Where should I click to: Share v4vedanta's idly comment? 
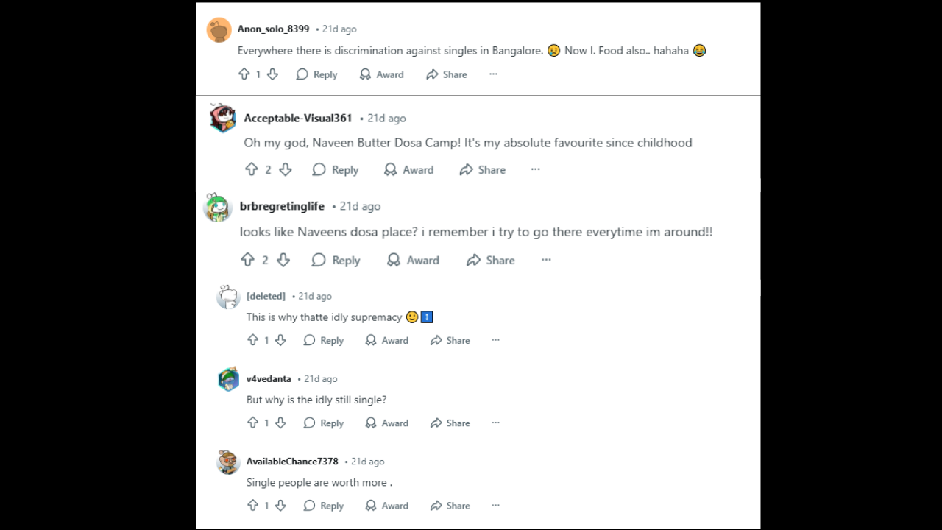[x=450, y=423]
